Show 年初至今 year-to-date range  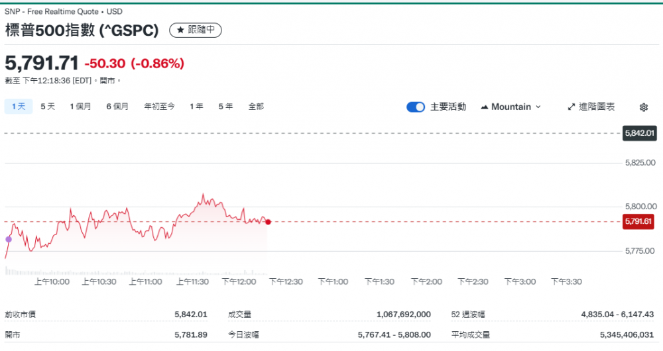(159, 107)
